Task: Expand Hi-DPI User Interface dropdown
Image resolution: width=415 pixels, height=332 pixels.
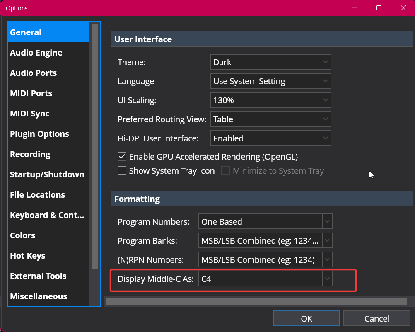Action: click(x=270, y=138)
